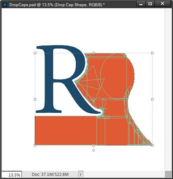The height and width of the screenshot is (179, 173).
Task: Click the vertical scrollbar track
Action: click(168, 89)
